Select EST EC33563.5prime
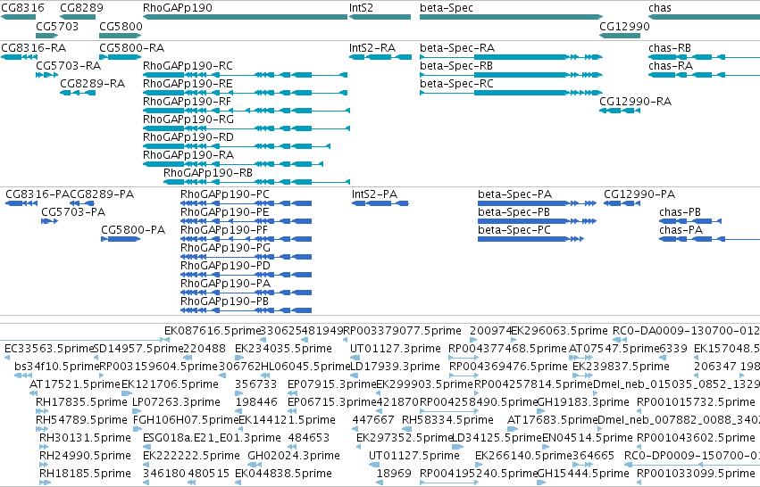 point(48,349)
